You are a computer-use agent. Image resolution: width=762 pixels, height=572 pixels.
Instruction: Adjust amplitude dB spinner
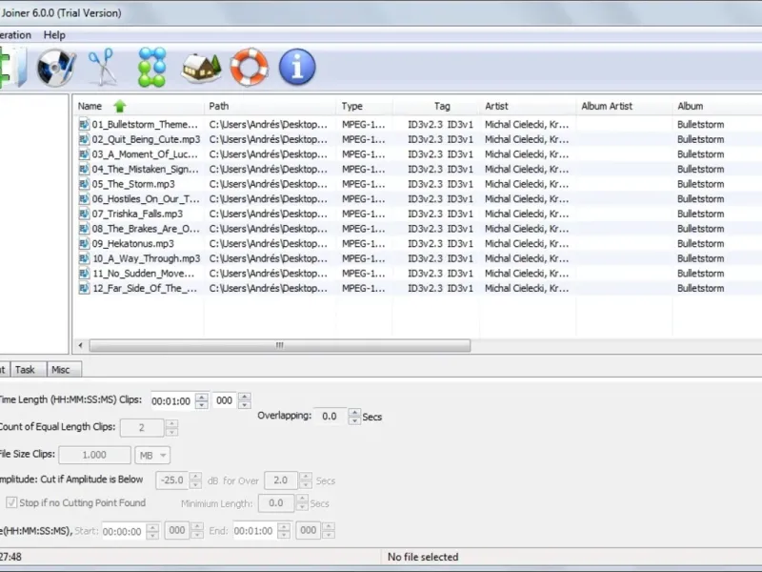pyautogui.click(x=195, y=480)
